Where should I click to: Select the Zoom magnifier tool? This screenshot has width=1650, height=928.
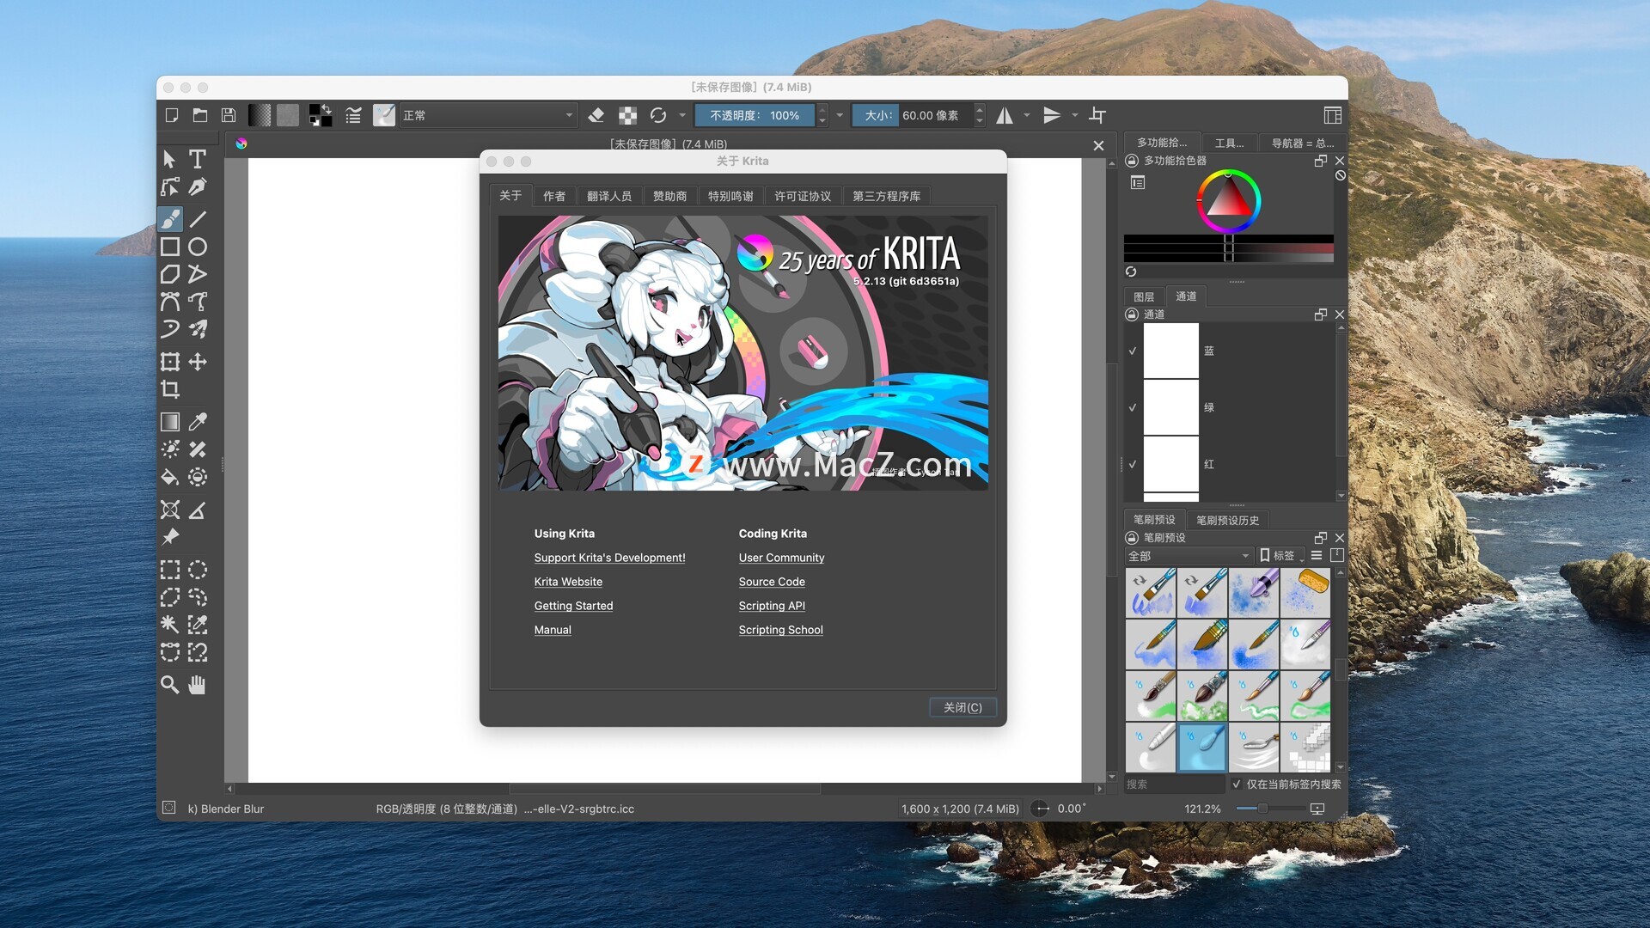pos(170,685)
